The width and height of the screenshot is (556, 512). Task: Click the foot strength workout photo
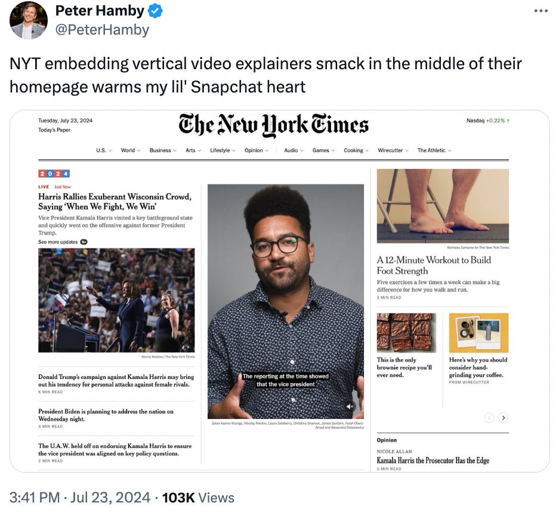(x=443, y=206)
